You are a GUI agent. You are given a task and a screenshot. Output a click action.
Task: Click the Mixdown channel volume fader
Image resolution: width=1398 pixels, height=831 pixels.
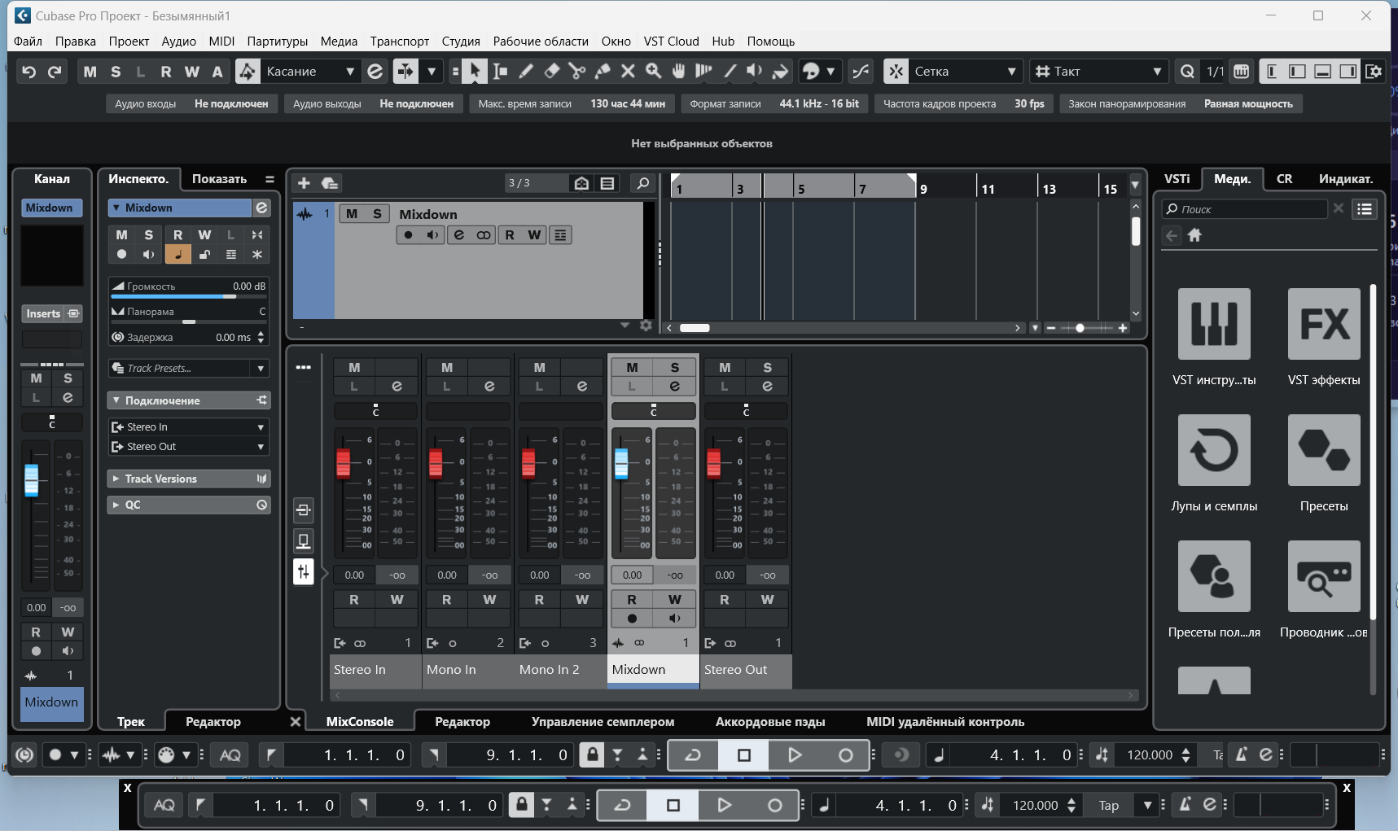coord(621,463)
